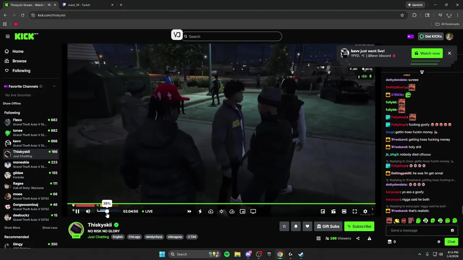Toggle theater mode in the player
This screenshot has width=463, height=260.
344,211
